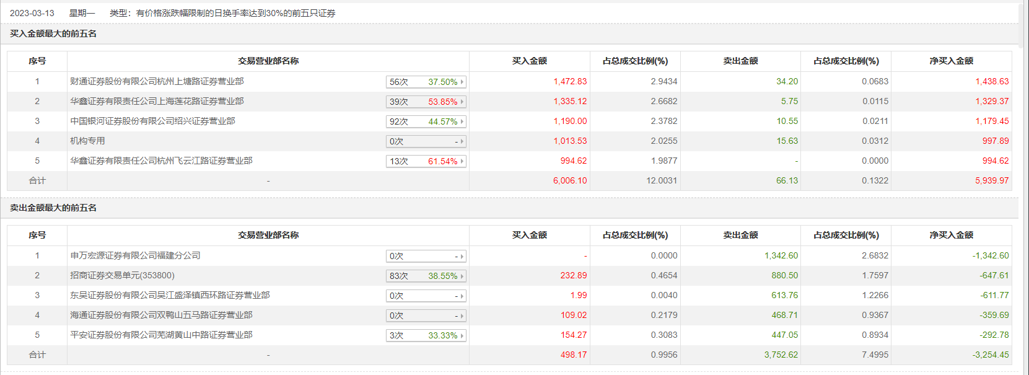Click arrow icon beside 3次 33.33%
The height and width of the screenshot is (375, 1029).
click(462, 335)
